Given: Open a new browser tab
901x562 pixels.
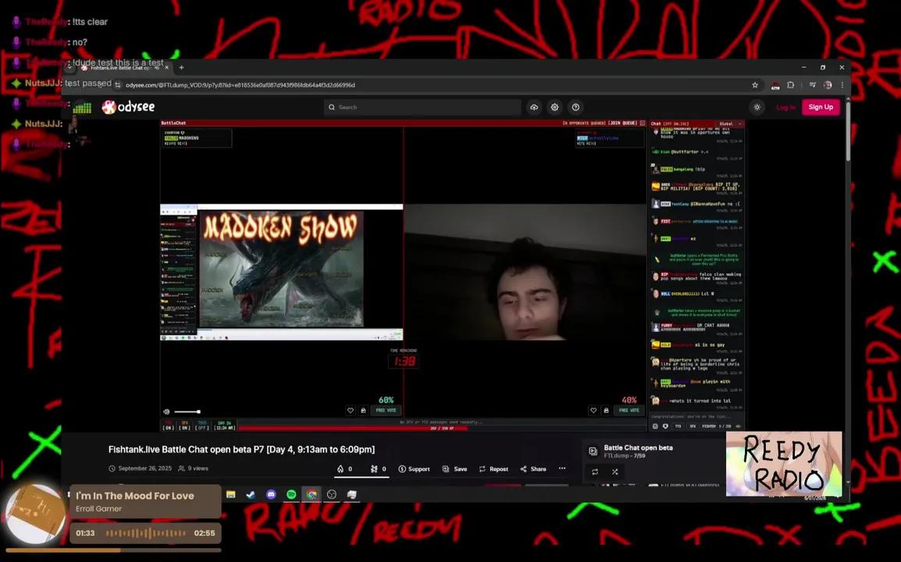Looking at the screenshot, I should coord(181,67).
